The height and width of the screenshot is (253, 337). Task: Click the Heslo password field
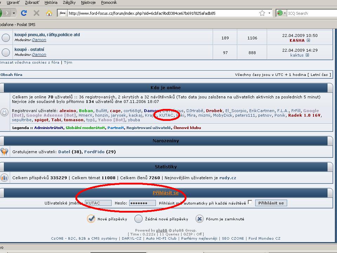coord(142,203)
